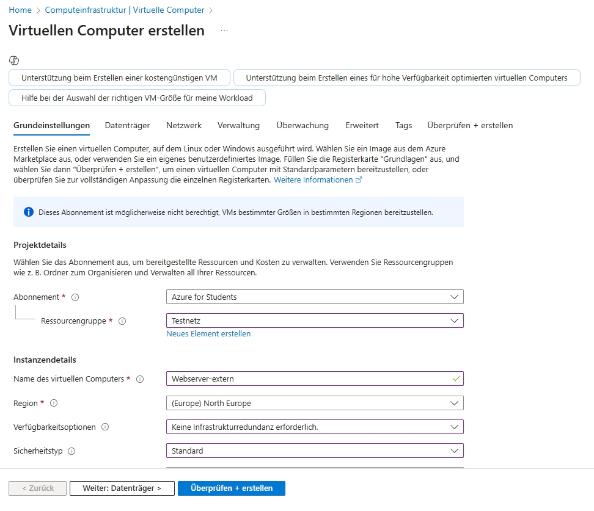
Task: Click info icon next to VM name label
Action: pyautogui.click(x=140, y=379)
